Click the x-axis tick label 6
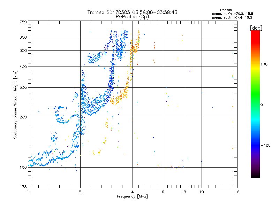 (x=163, y=192)
